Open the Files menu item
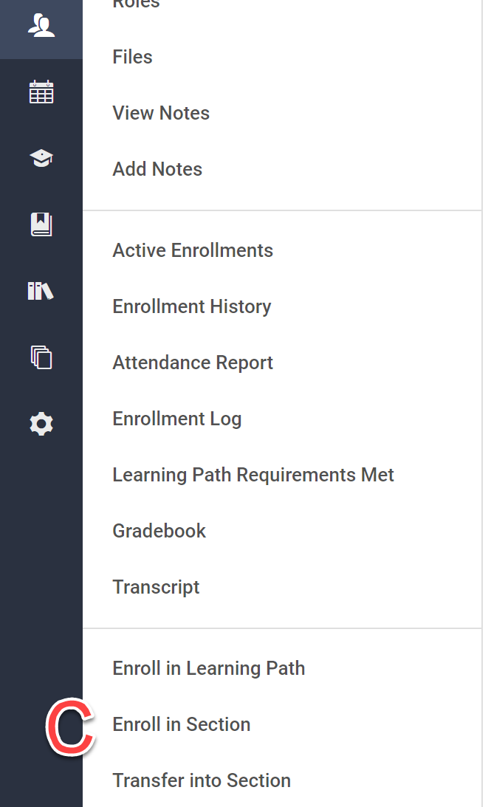This screenshot has width=491, height=807. coord(133,57)
